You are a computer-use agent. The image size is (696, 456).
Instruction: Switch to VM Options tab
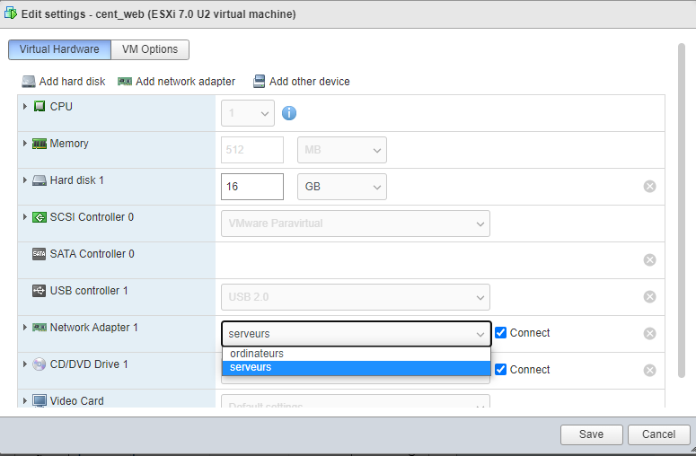point(150,49)
